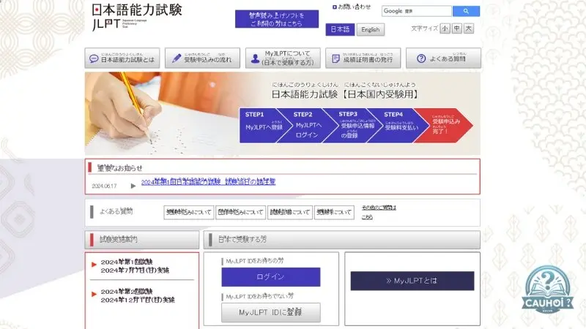Open the その他のご質問はこちら link
The image size is (586, 329).
pyautogui.click(x=379, y=212)
